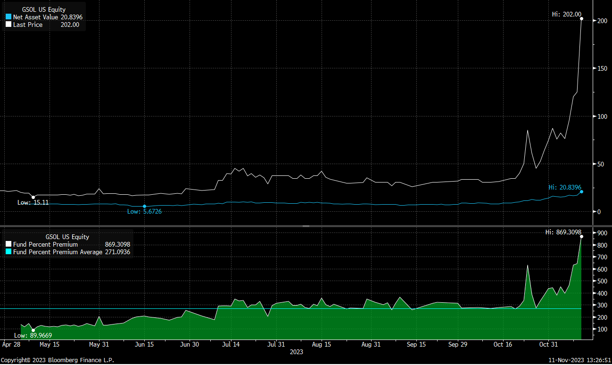
Task: Click the Jul 14 date on the x-axis
Action: 231,344
